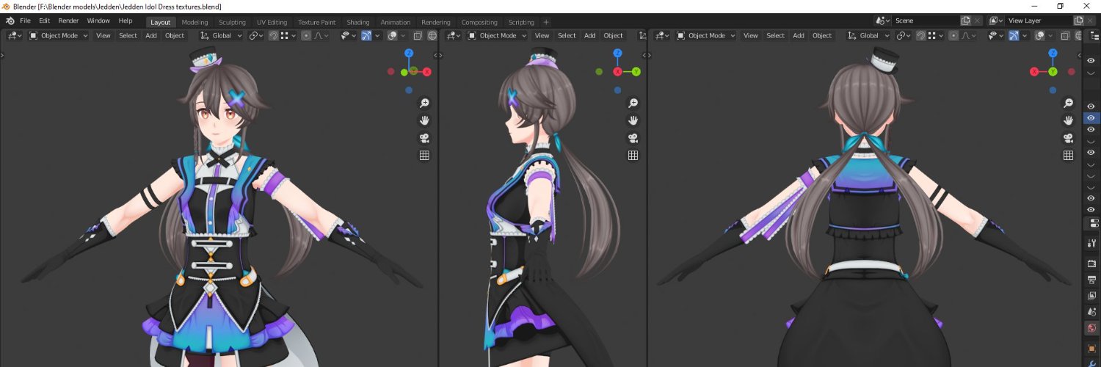Open proportional falloff dropdown in left viewport
This screenshot has width=1101, height=367.
pyautogui.click(x=322, y=35)
